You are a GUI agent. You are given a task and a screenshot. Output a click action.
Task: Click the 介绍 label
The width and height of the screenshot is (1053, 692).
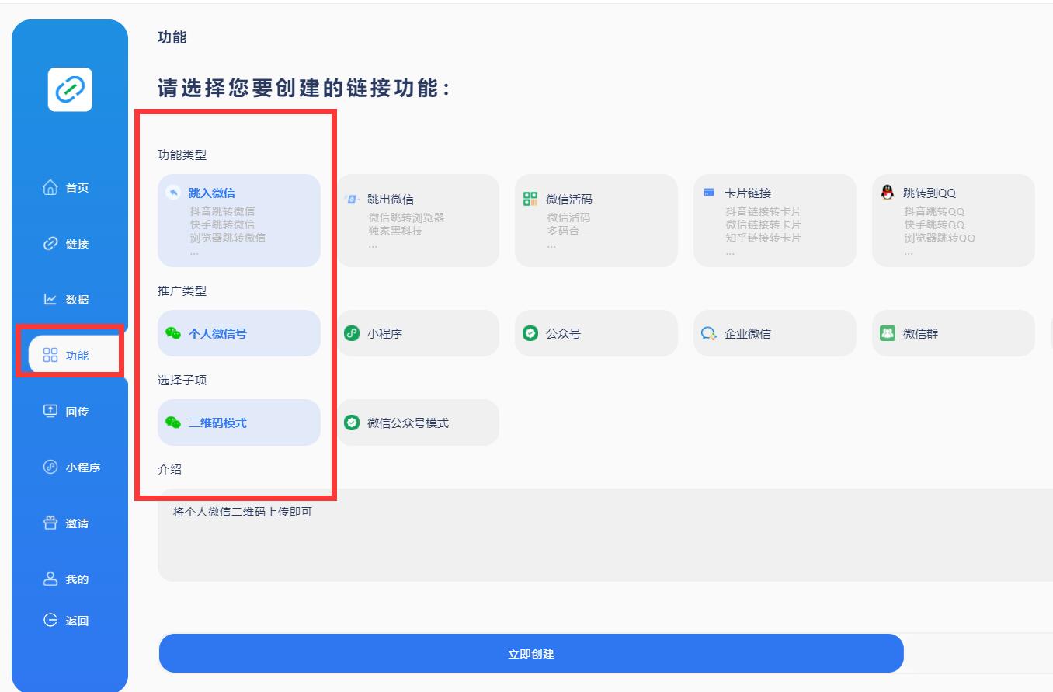(x=169, y=469)
